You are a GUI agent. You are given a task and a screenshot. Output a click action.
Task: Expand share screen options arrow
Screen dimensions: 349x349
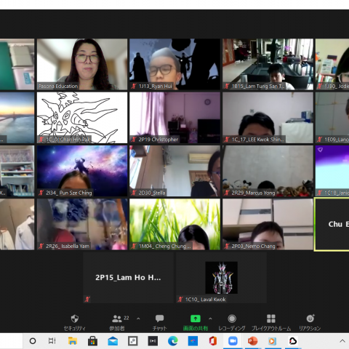click(210, 318)
